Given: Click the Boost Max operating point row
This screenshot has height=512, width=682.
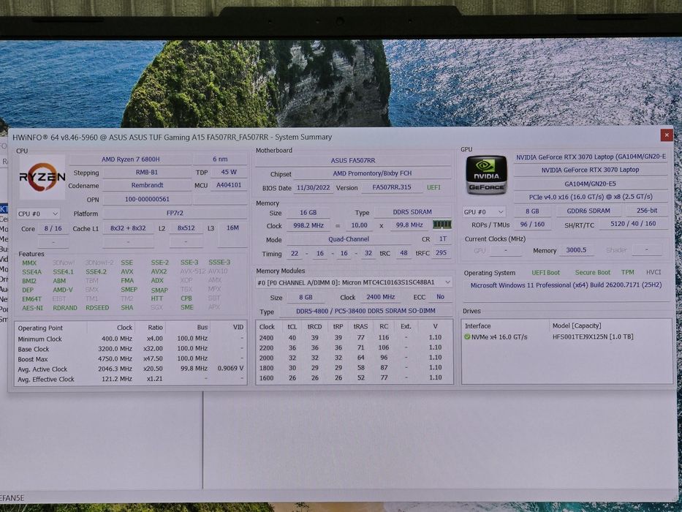Looking at the screenshot, I should tap(131, 359).
